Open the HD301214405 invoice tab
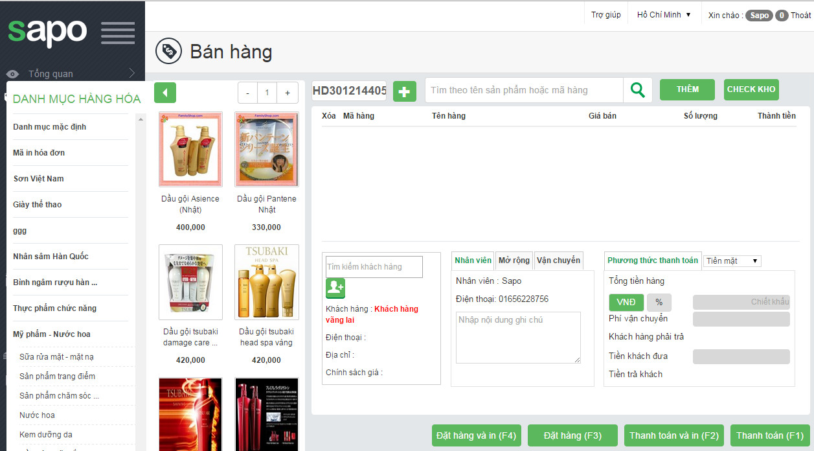The height and width of the screenshot is (451, 814). pos(350,91)
